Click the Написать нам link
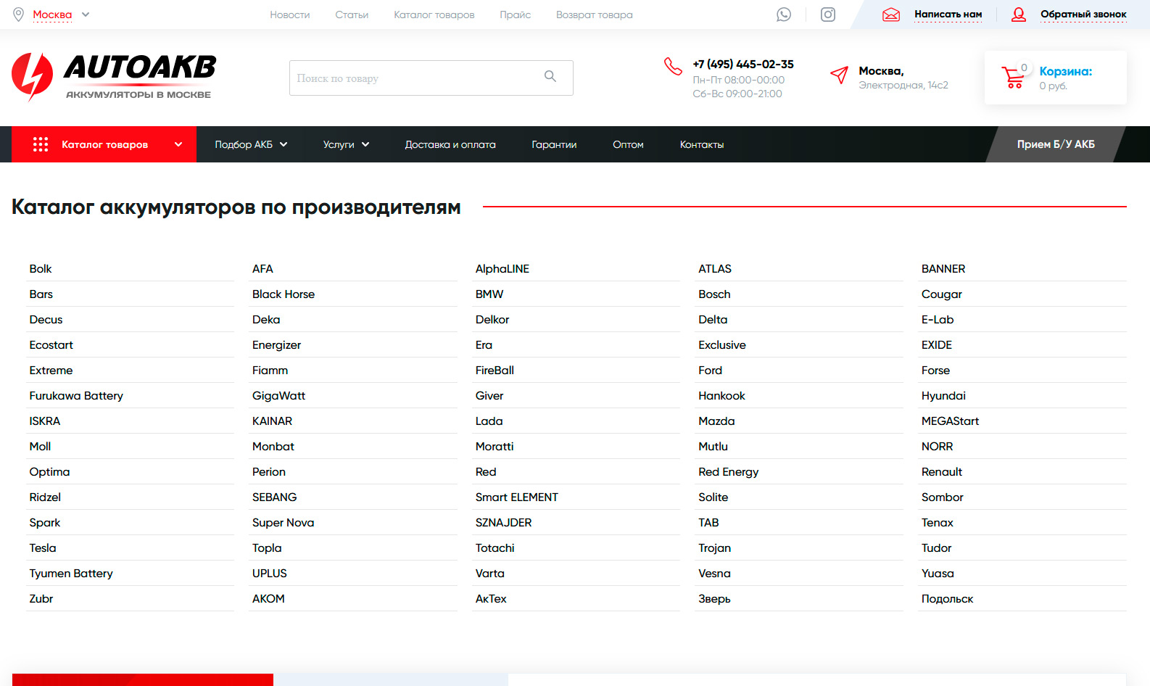1150x686 pixels. click(948, 15)
